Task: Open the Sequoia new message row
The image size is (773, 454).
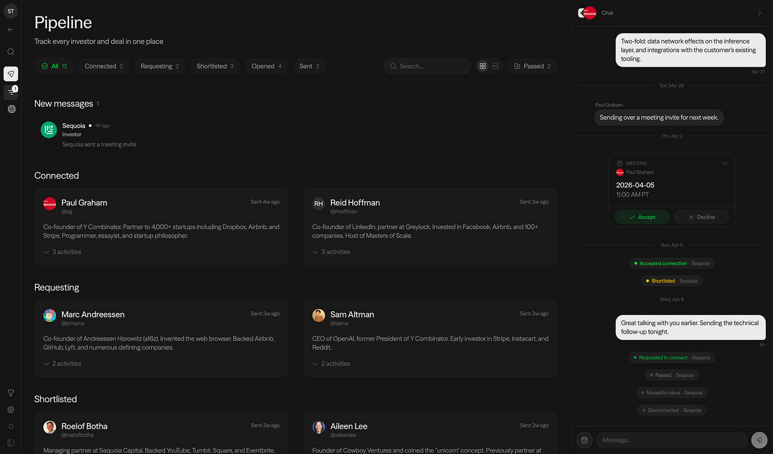Action: tap(296, 135)
